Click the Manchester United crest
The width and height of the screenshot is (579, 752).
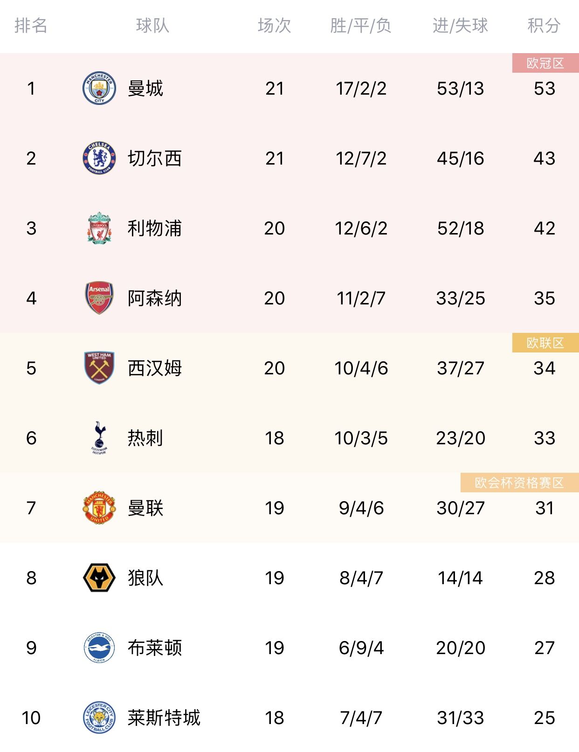[99, 508]
